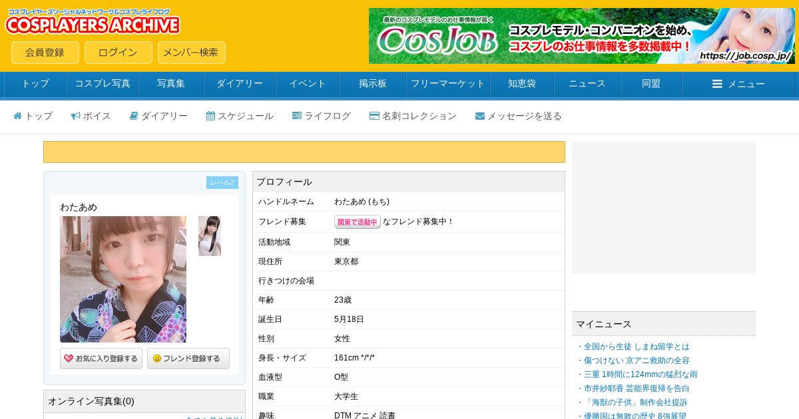Click the megaphone ボイス icon
The height and width of the screenshot is (419, 799).
point(76,116)
